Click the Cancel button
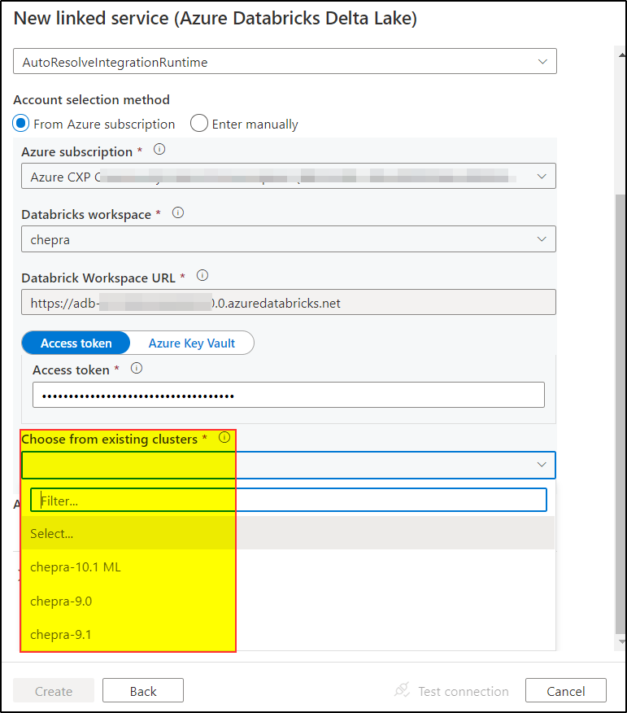 (x=566, y=691)
